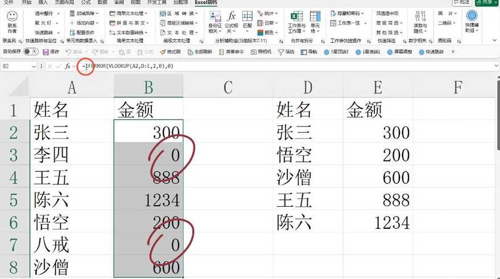Open 简单文本处理 in the ribbon
Image resolution: width=500 pixels, height=279 pixels.
(128, 14)
